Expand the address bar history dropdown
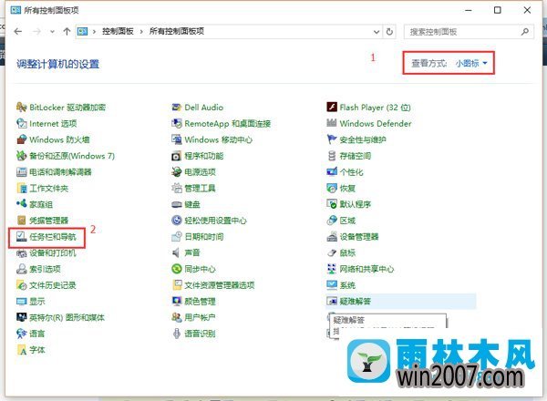Viewport: 547px width, 401px height. tap(377, 32)
